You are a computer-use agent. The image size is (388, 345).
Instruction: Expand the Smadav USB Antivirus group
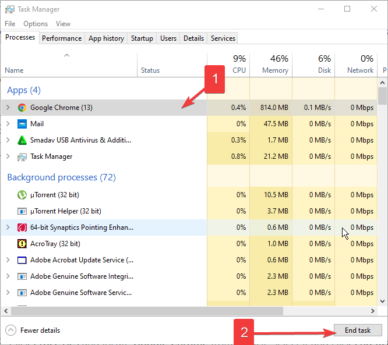pyautogui.click(x=8, y=140)
